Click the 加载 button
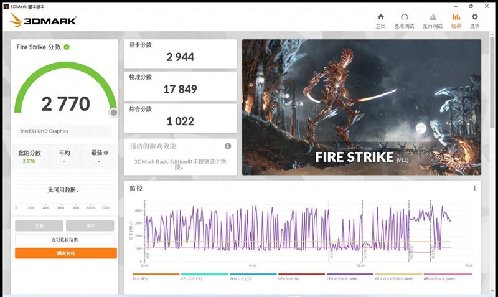This screenshot has height=297, width=498. (x=39, y=226)
